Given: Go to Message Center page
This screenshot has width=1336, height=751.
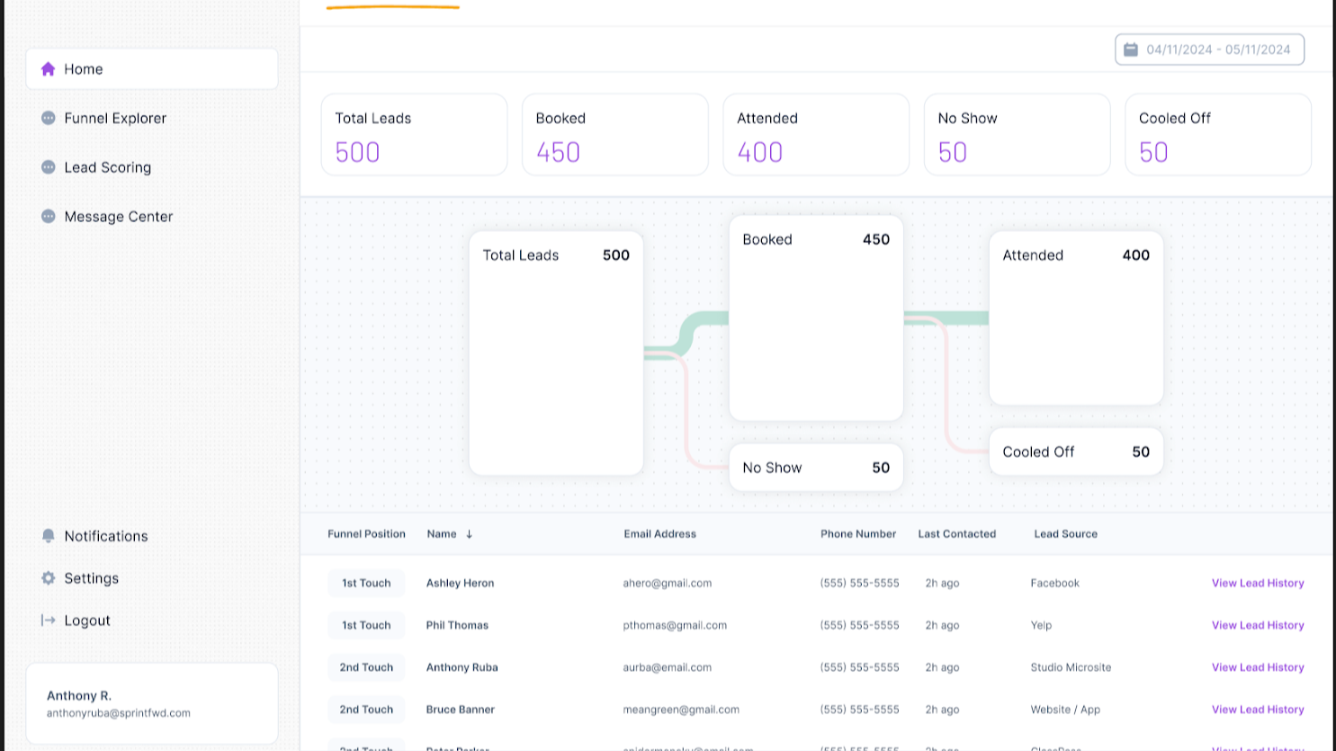Looking at the screenshot, I should tap(118, 217).
